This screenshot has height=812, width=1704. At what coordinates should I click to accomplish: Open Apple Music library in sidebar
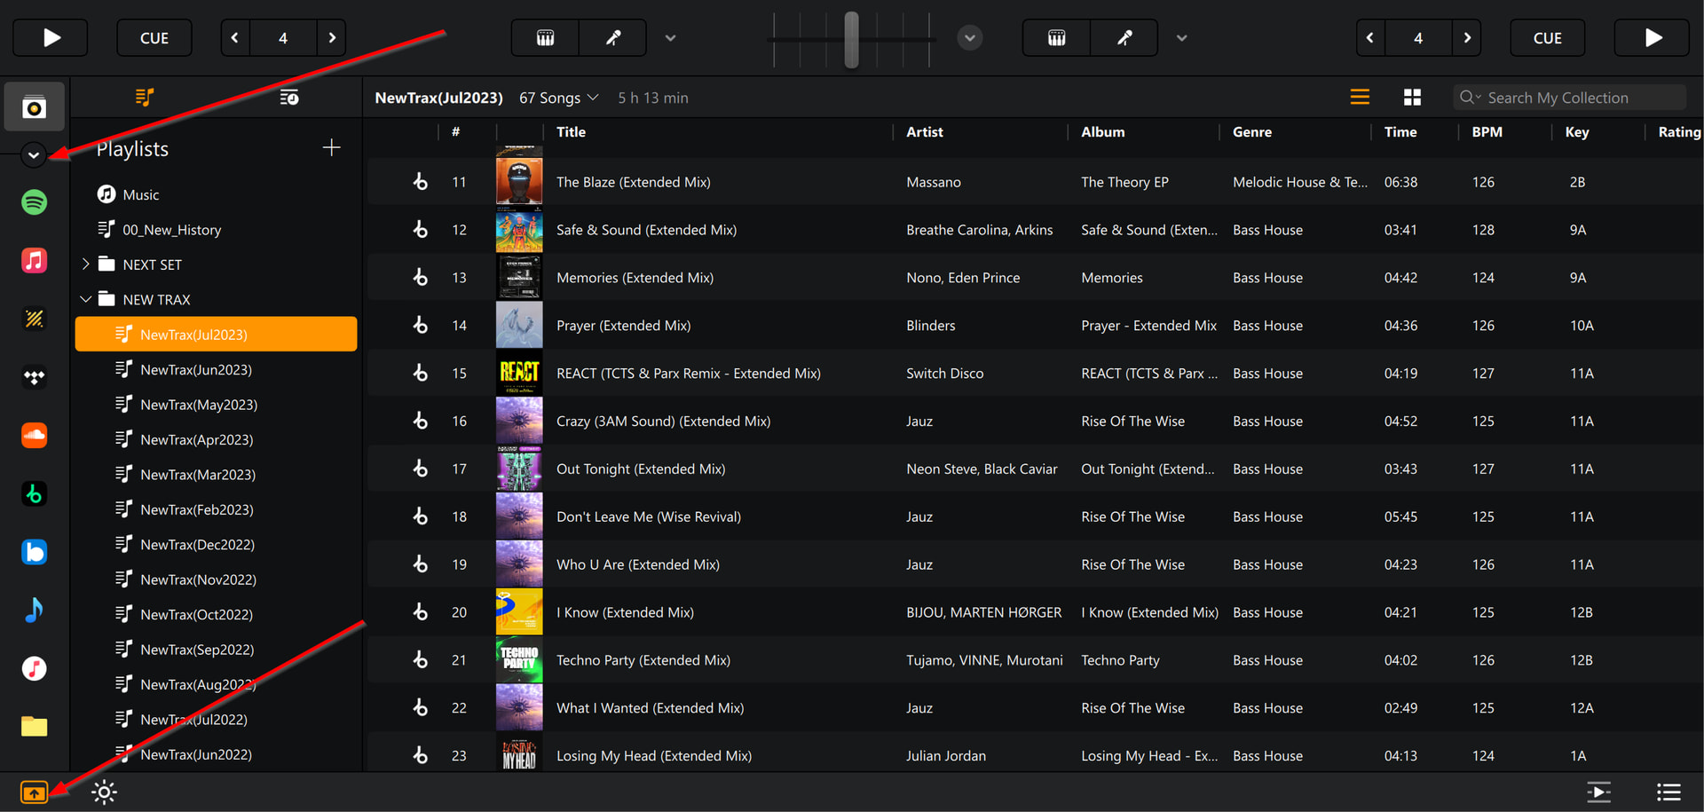(x=34, y=261)
